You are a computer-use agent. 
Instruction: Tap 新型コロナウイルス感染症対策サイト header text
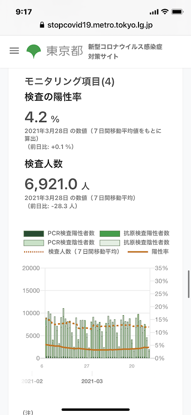[x=125, y=52]
